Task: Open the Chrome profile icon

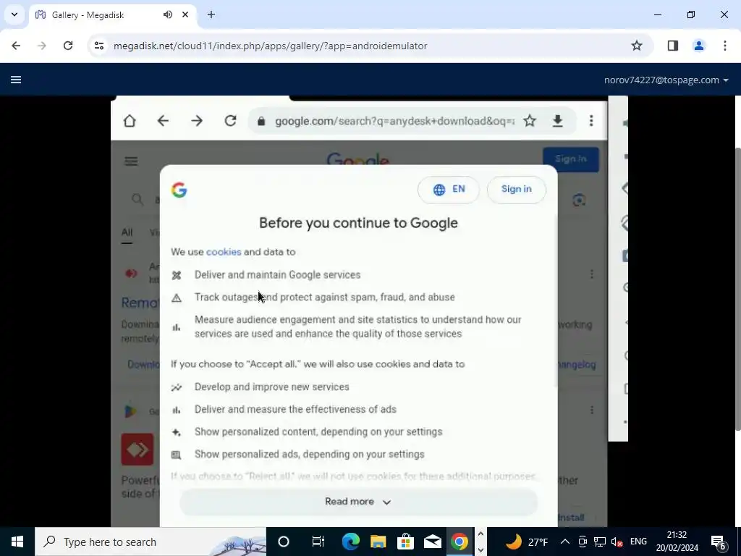Action: coord(698,46)
